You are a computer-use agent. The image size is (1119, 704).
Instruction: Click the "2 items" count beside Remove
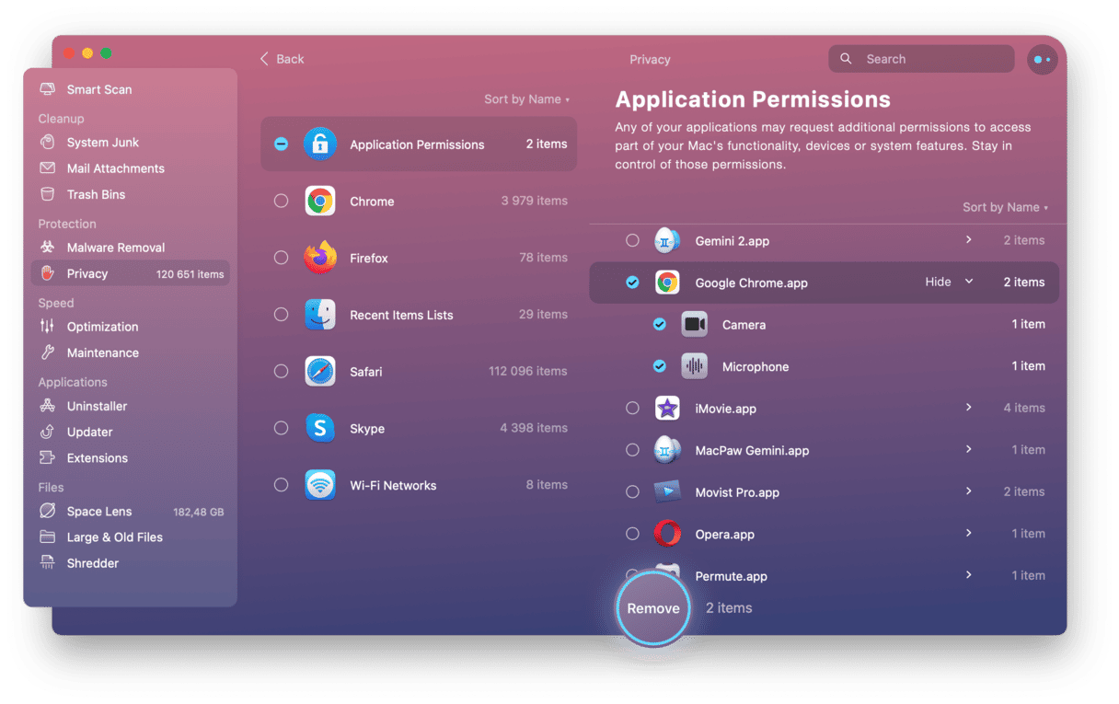coord(729,608)
